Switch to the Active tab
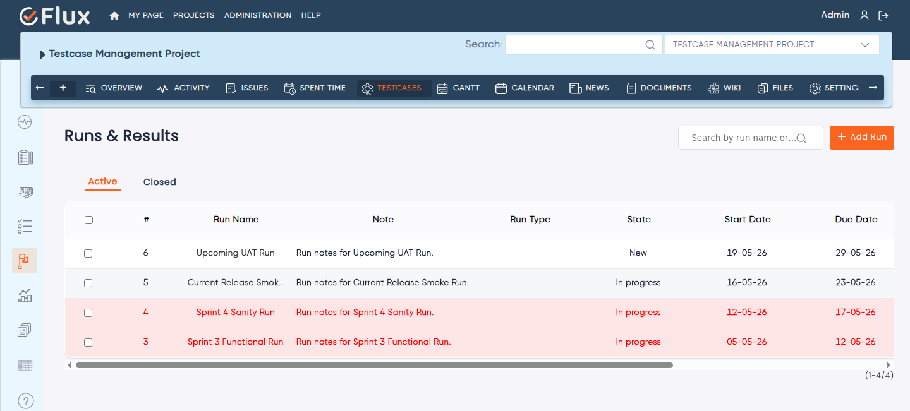The width and height of the screenshot is (910, 411). click(102, 182)
